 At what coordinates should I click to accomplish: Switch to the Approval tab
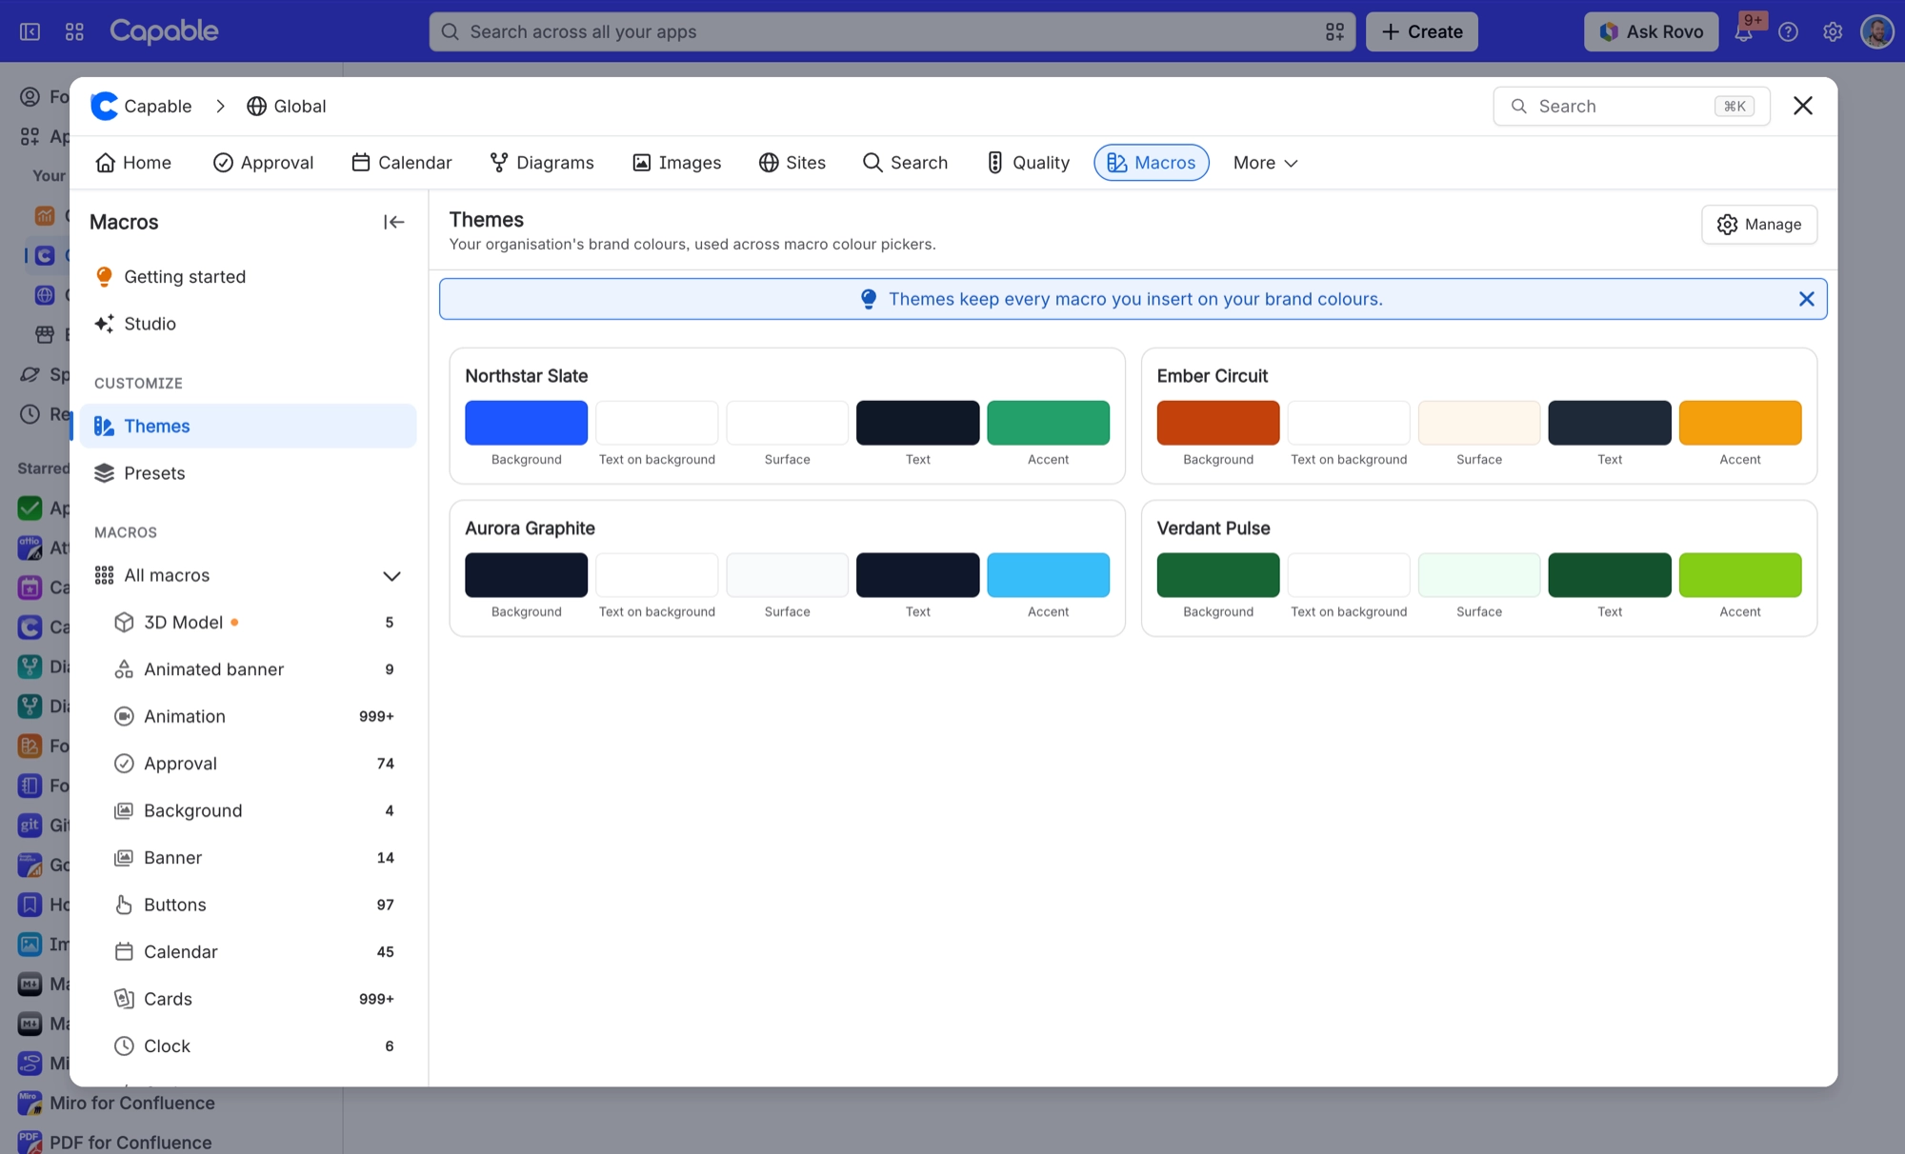263,163
